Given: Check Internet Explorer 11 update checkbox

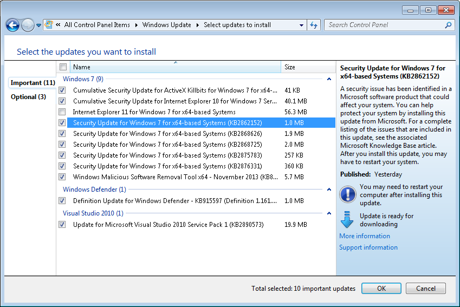Looking at the screenshot, I should coord(62,112).
